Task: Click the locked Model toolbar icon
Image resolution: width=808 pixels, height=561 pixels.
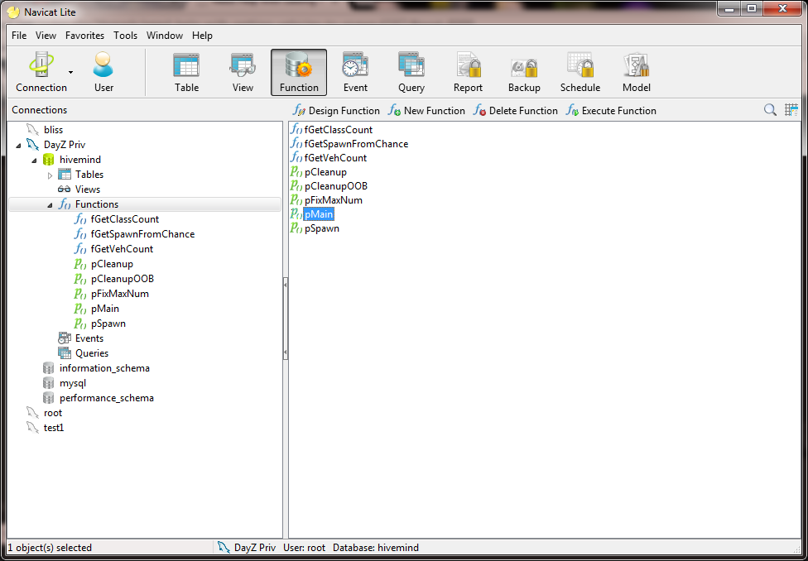Action: [x=637, y=72]
